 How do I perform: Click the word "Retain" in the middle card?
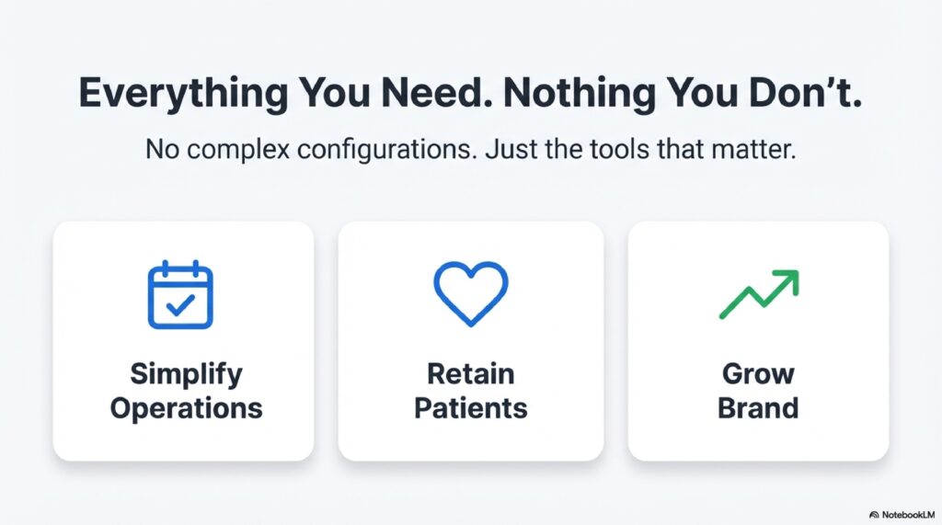[471, 374]
